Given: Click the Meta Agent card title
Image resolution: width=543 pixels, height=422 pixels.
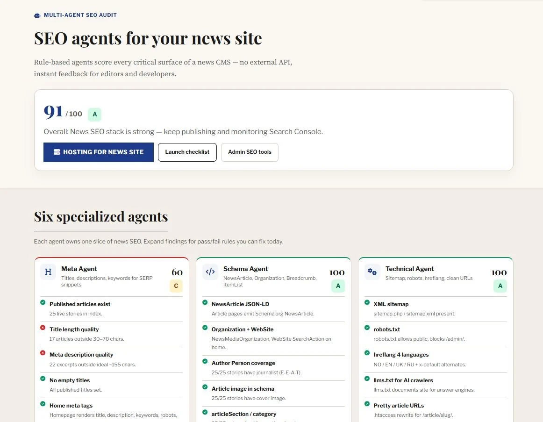Looking at the screenshot, I should (x=79, y=269).
